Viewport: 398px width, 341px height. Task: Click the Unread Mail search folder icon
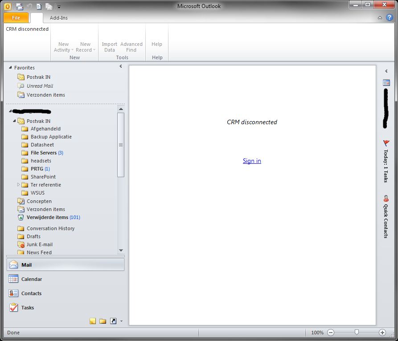(x=21, y=86)
